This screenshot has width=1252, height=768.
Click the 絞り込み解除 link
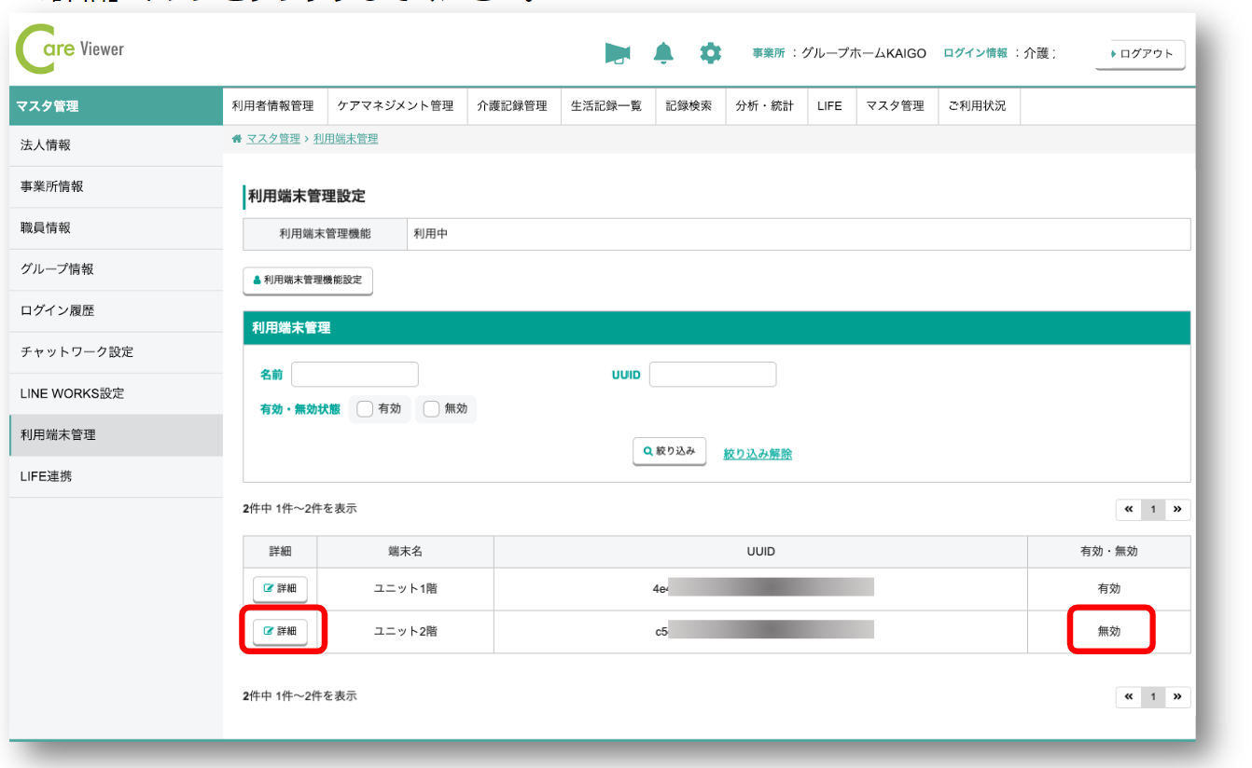click(758, 454)
